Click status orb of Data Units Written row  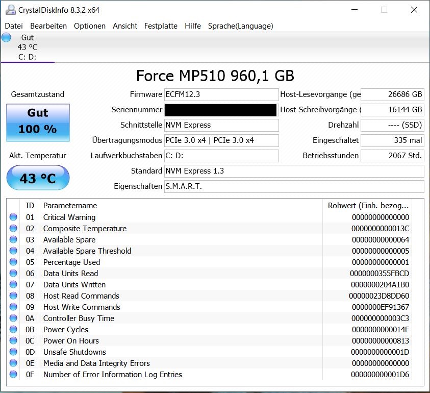13,285
